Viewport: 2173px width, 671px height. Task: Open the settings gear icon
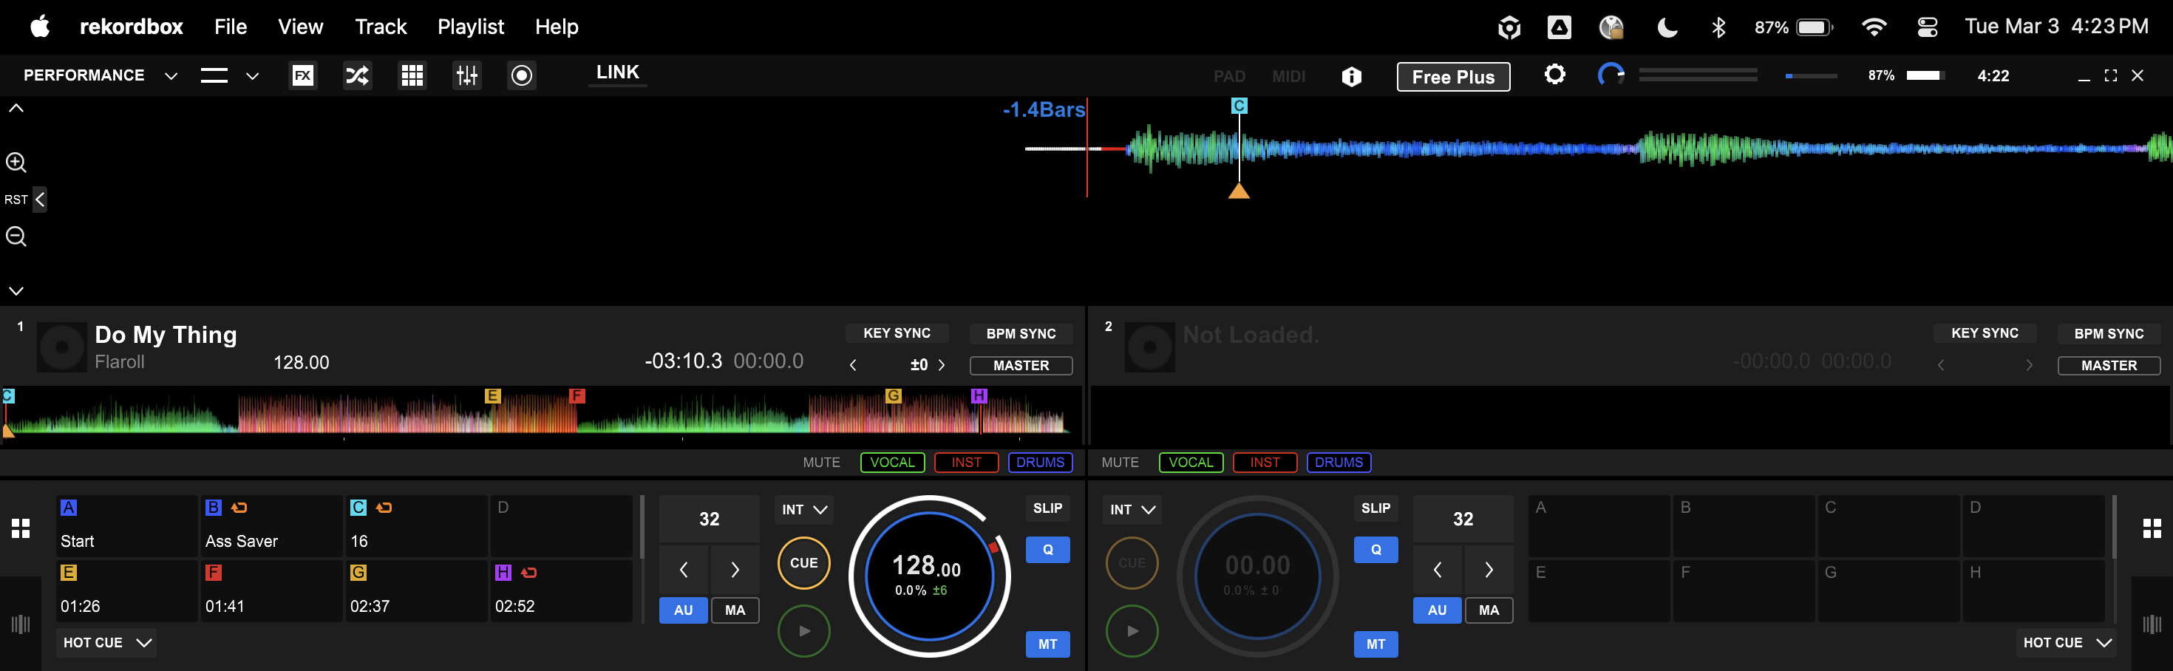point(1554,75)
